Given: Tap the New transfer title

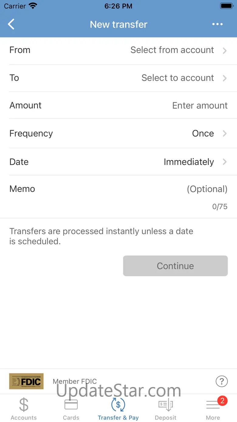Looking at the screenshot, I should 118,24.
